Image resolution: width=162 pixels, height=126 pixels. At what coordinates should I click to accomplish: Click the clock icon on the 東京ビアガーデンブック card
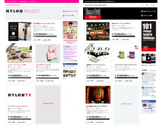[112, 40]
